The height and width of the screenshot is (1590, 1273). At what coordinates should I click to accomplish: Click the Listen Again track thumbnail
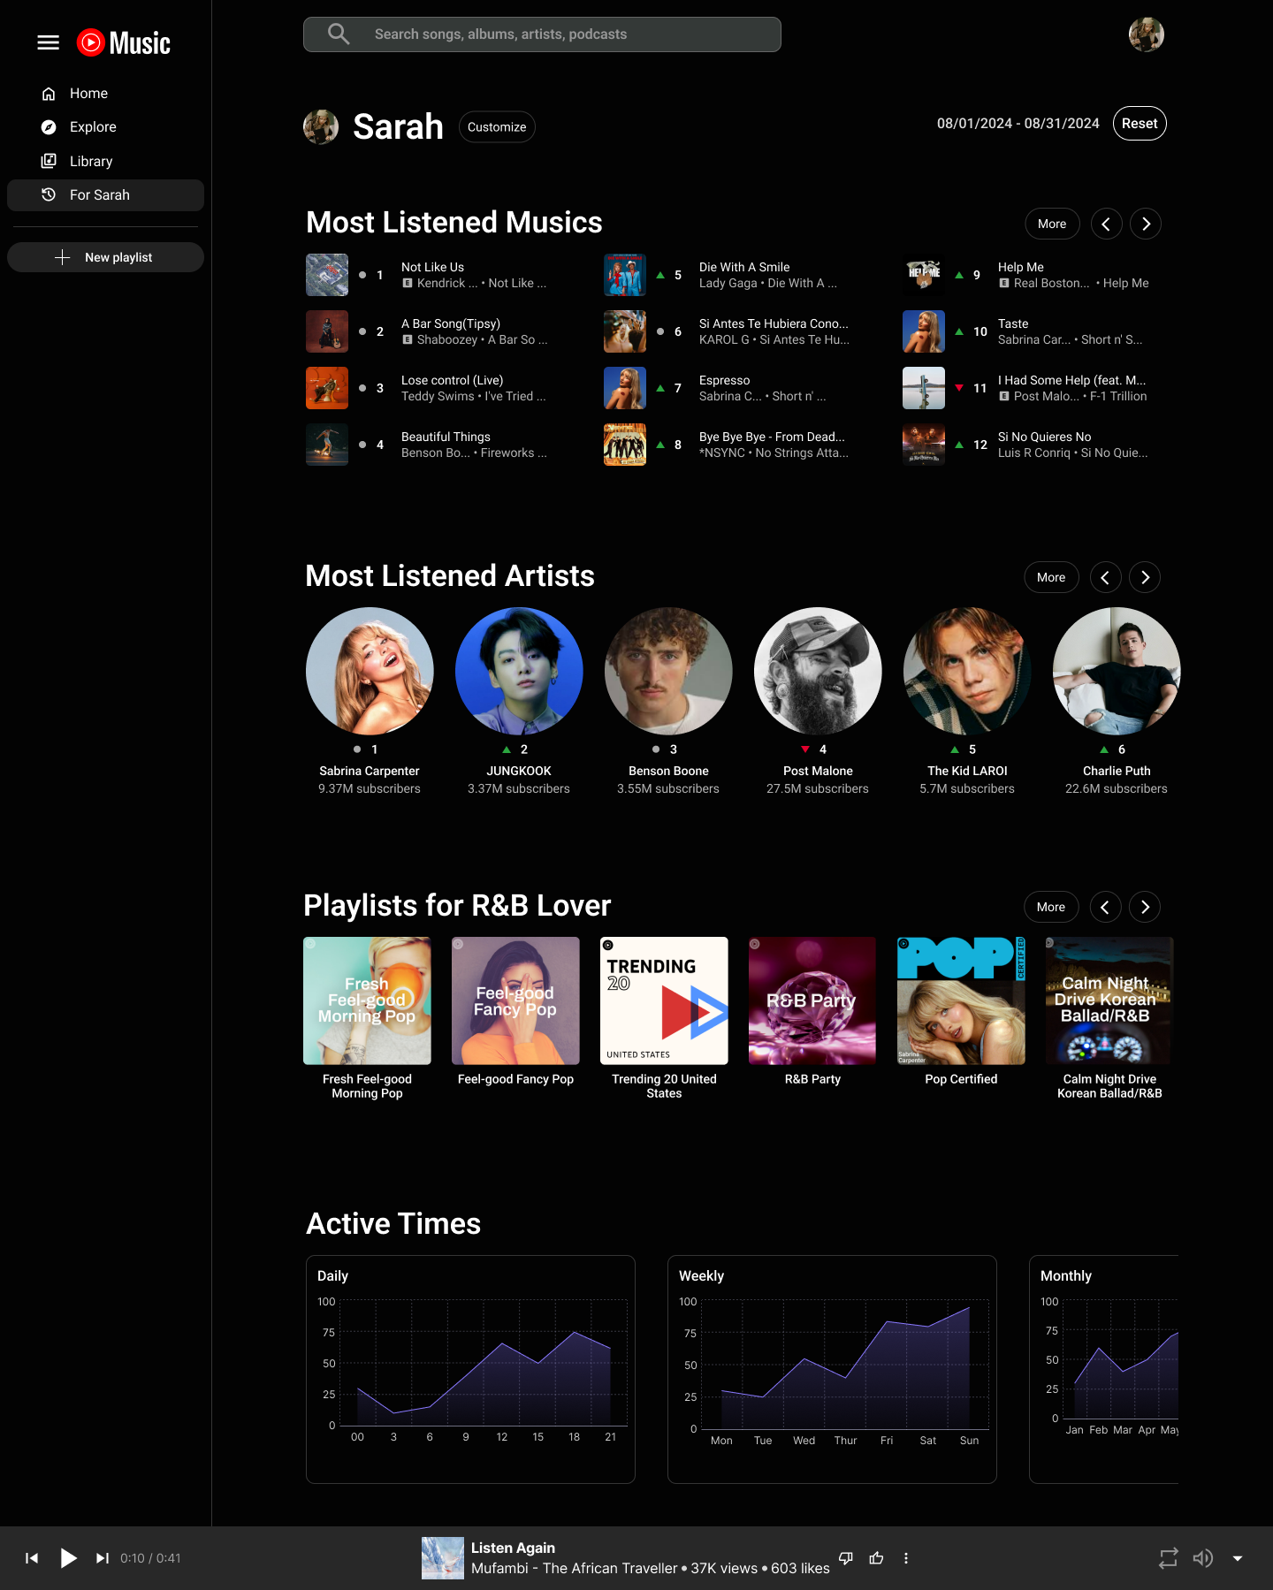pyautogui.click(x=443, y=1558)
